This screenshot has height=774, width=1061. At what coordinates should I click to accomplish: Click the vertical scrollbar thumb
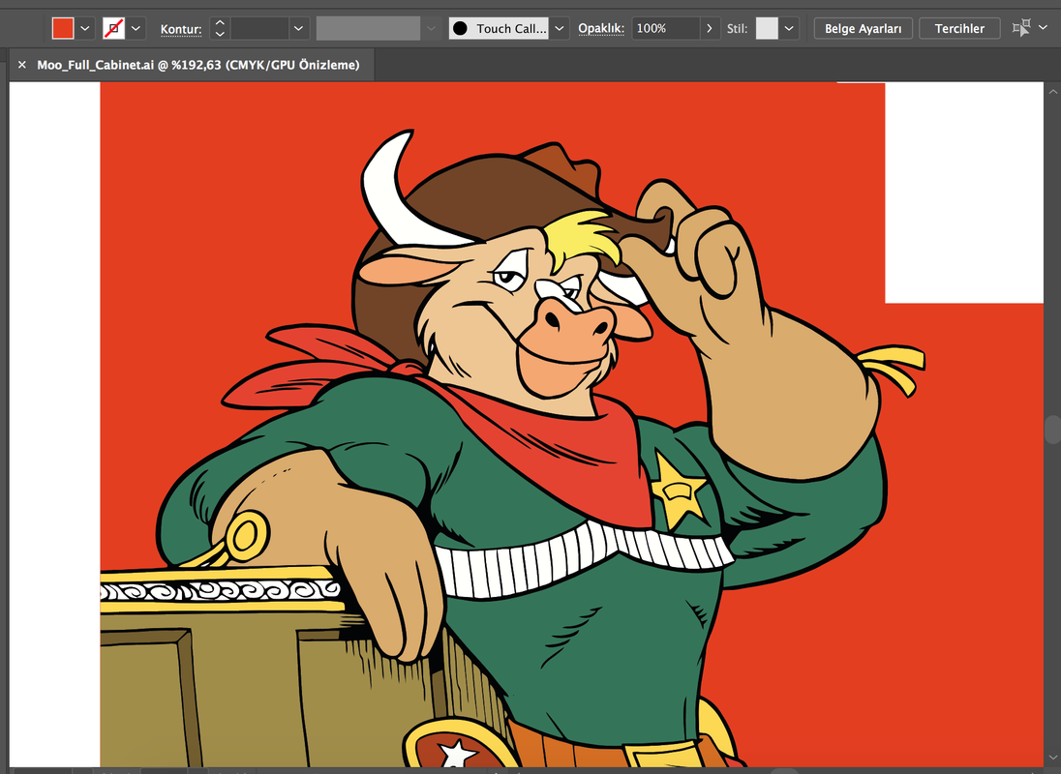[1052, 430]
